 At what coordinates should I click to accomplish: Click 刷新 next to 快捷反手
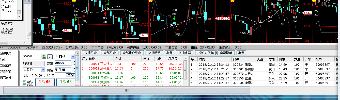[x=169, y=53]
